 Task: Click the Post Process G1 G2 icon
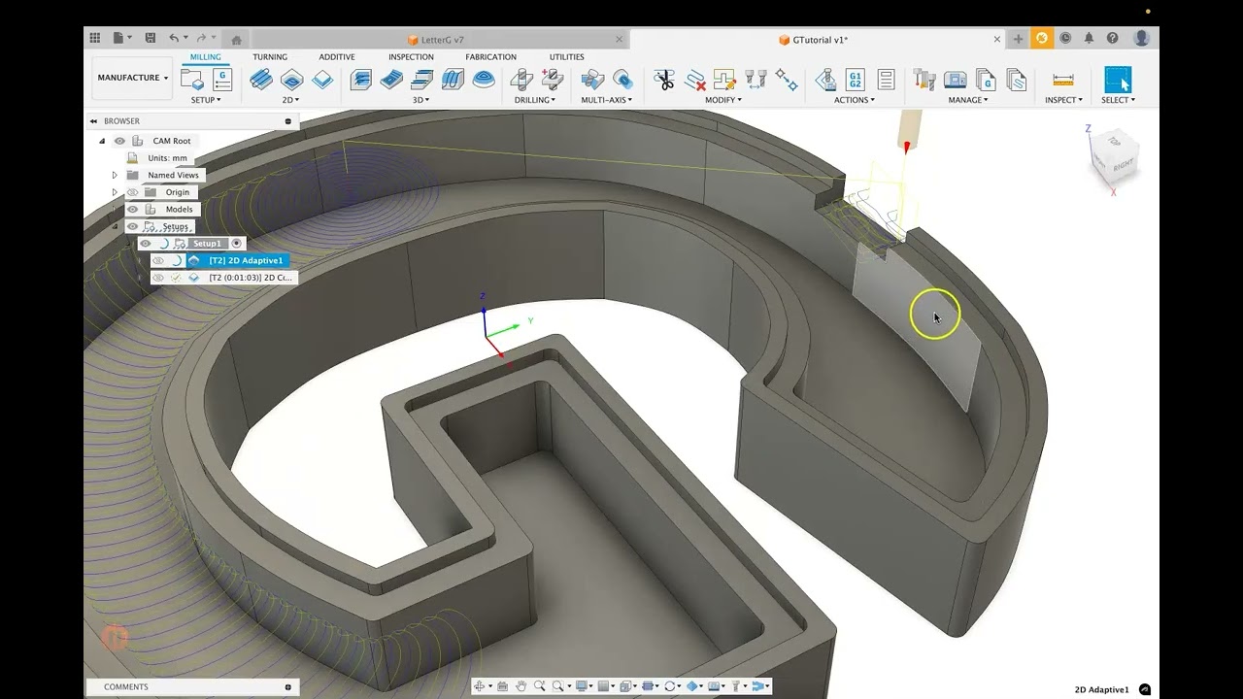click(x=856, y=80)
